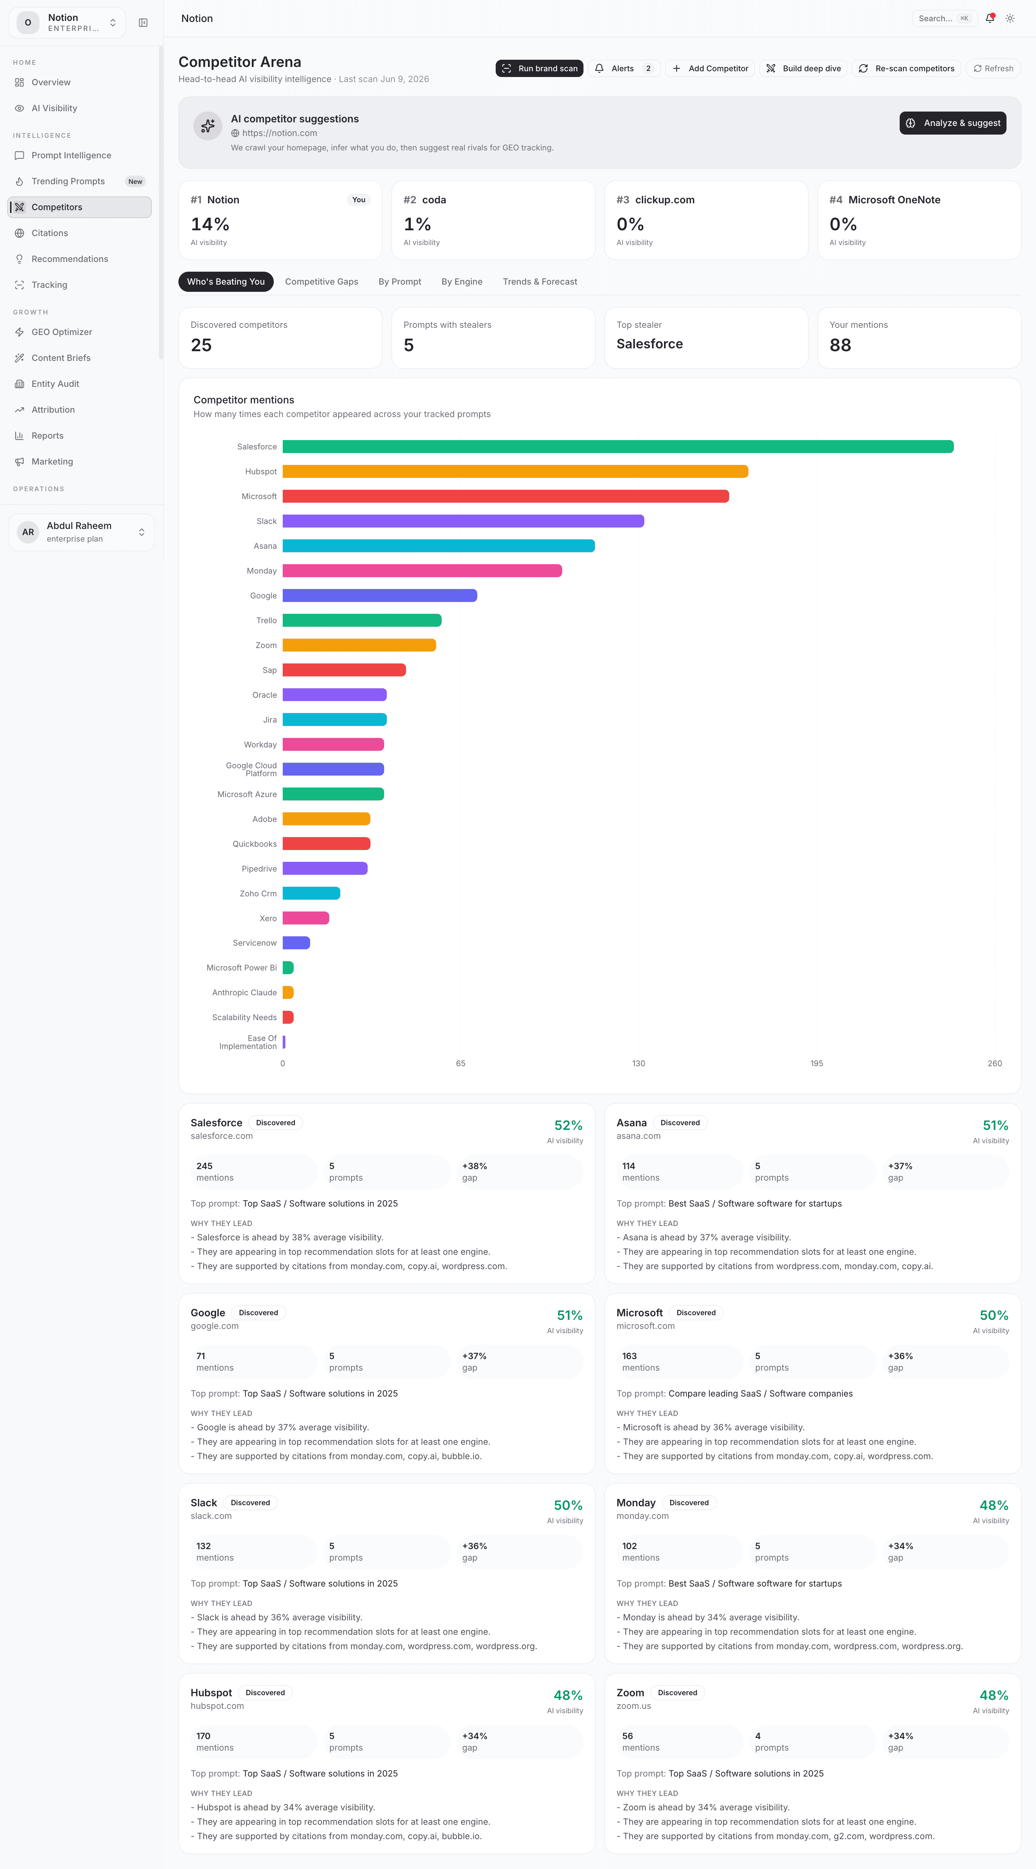Open Alerts with 2 pending

(624, 68)
